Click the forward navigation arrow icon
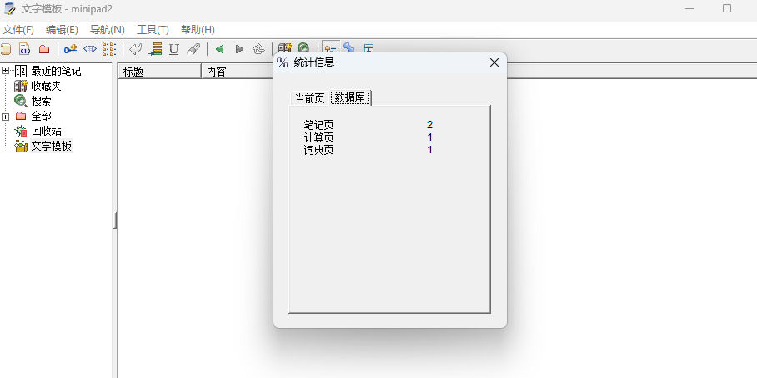The image size is (757, 378). pyautogui.click(x=239, y=49)
